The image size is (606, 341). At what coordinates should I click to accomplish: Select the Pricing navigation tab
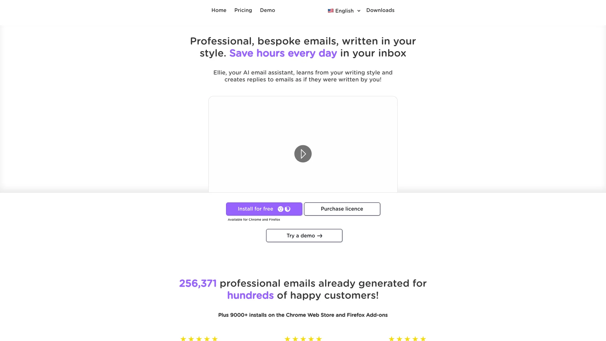pyautogui.click(x=243, y=10)
